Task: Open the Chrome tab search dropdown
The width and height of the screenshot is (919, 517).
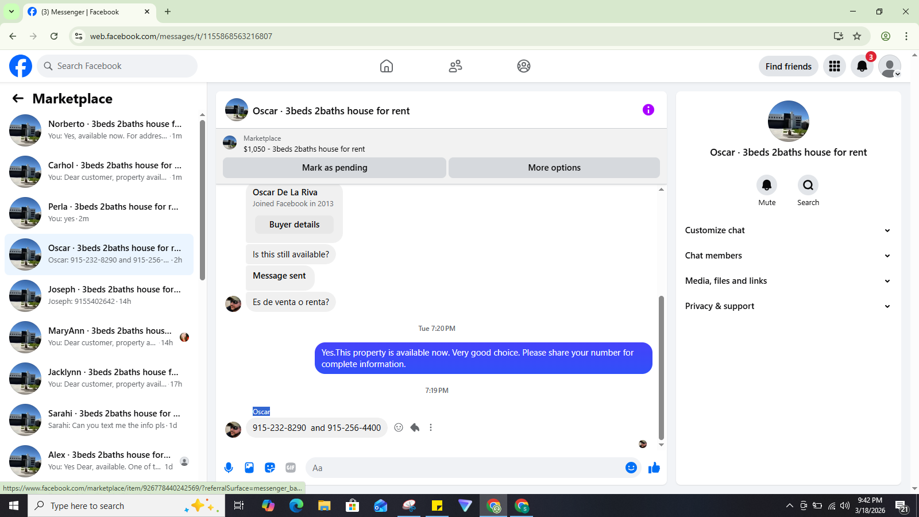Action: (11, 11)
